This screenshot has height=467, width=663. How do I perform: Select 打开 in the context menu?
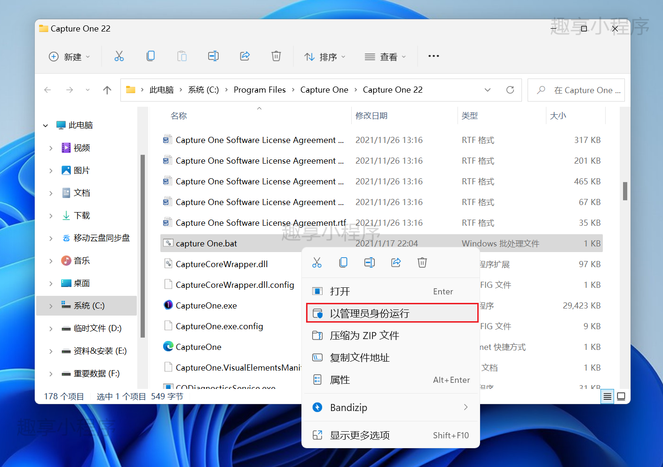(391, 292)
